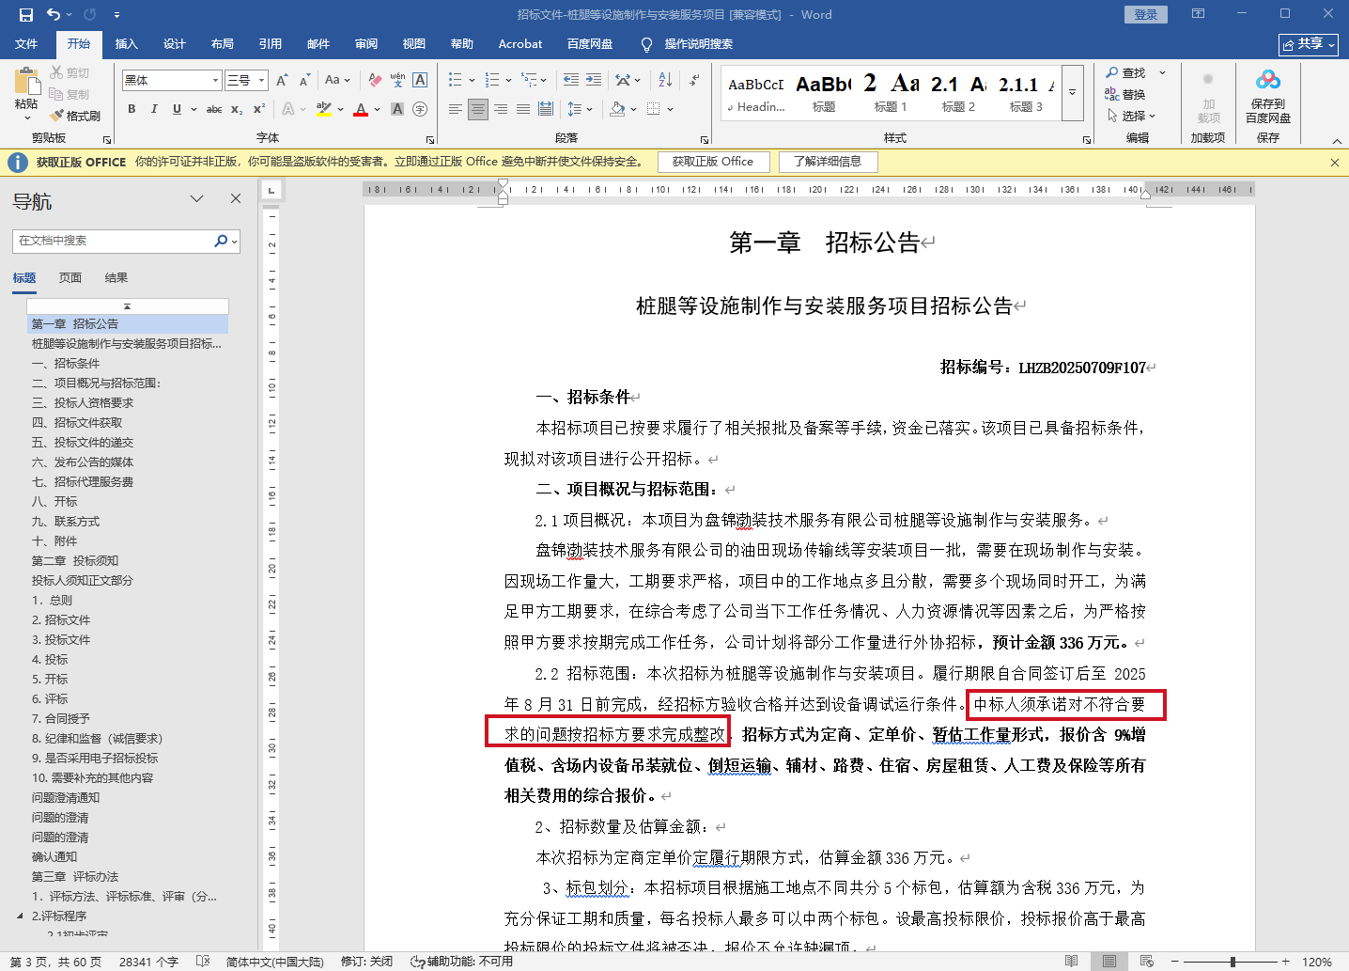Click the Increase Indent icon

594,80
